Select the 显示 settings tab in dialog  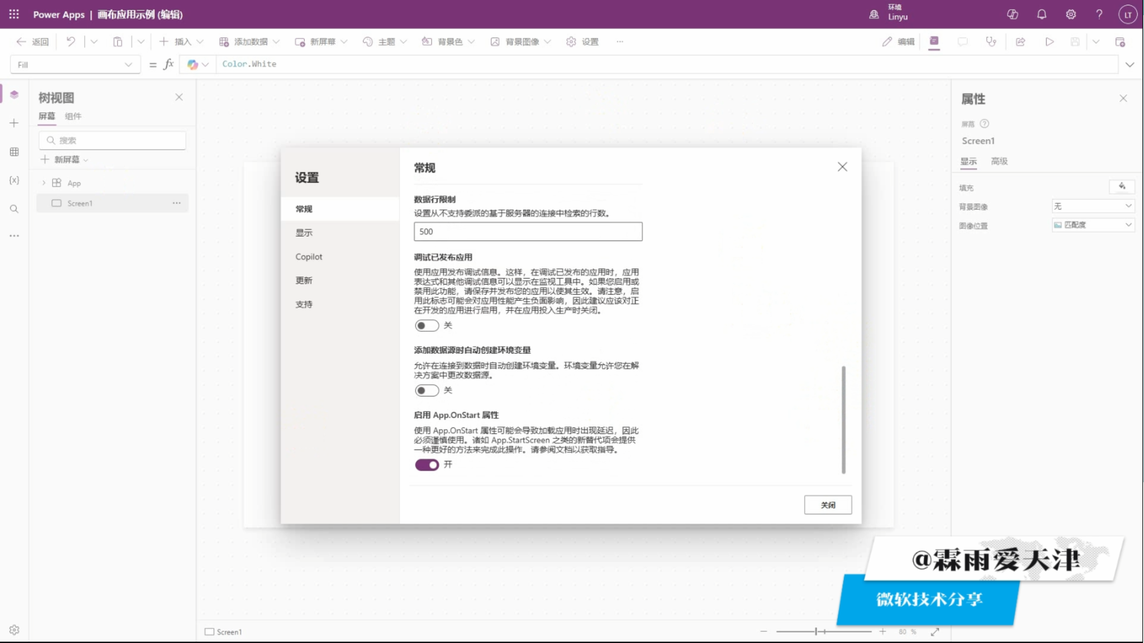tap(304, 233)
